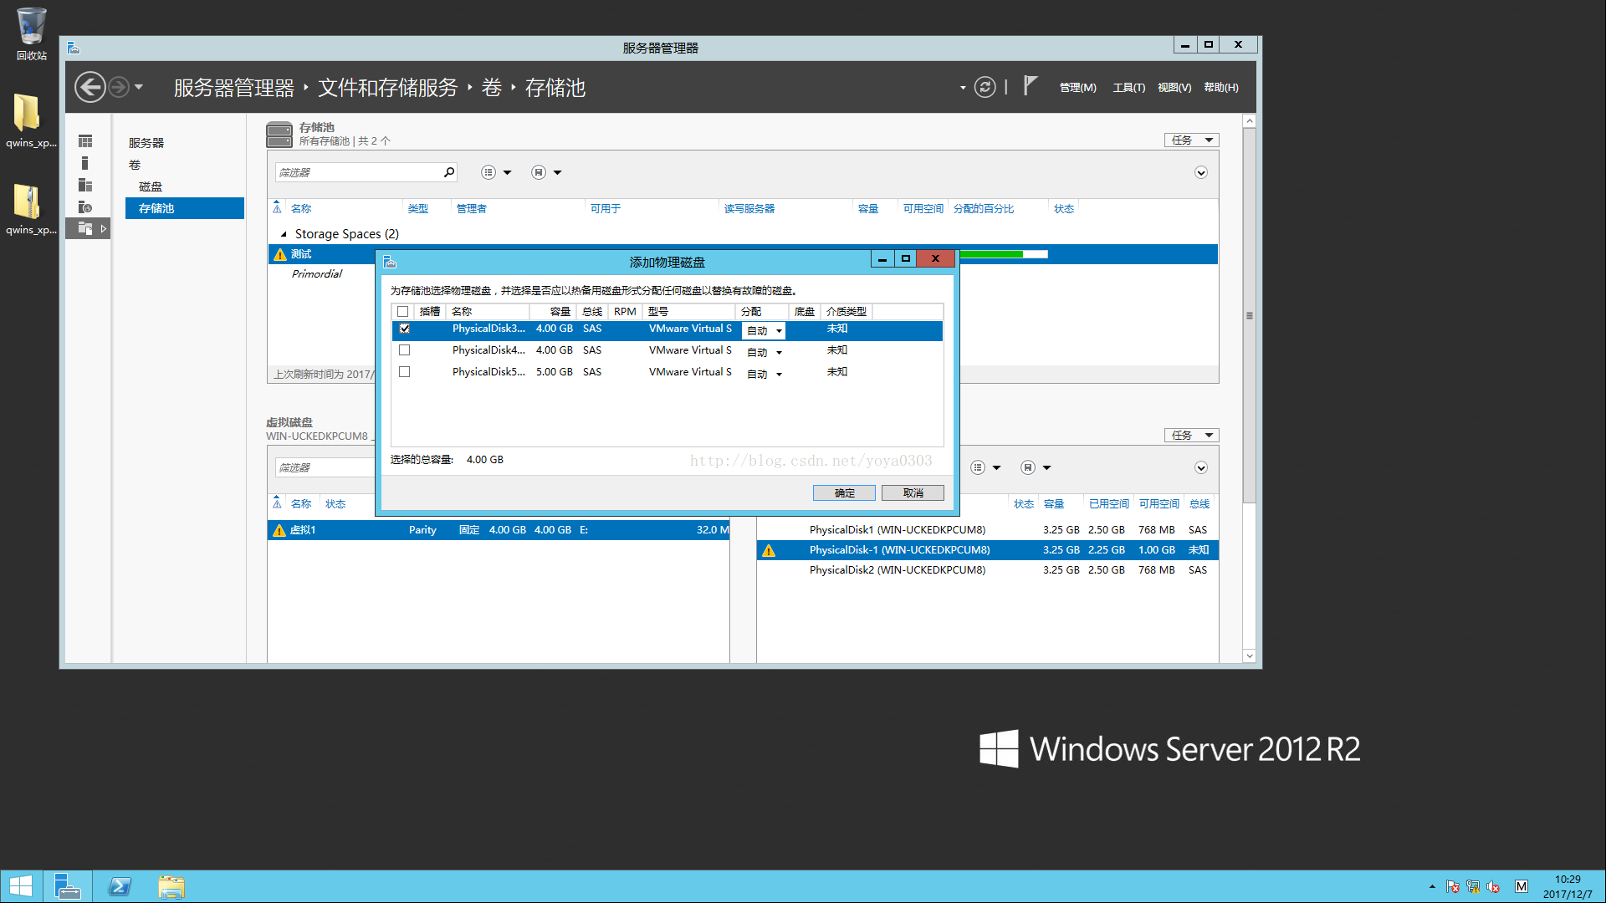Expand the storage pools tile chevron
This screenshot has height=903, width=1606.
(1201, 172)
